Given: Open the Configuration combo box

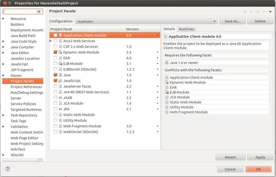Looking at the screenshot, I should coord(146,21).
